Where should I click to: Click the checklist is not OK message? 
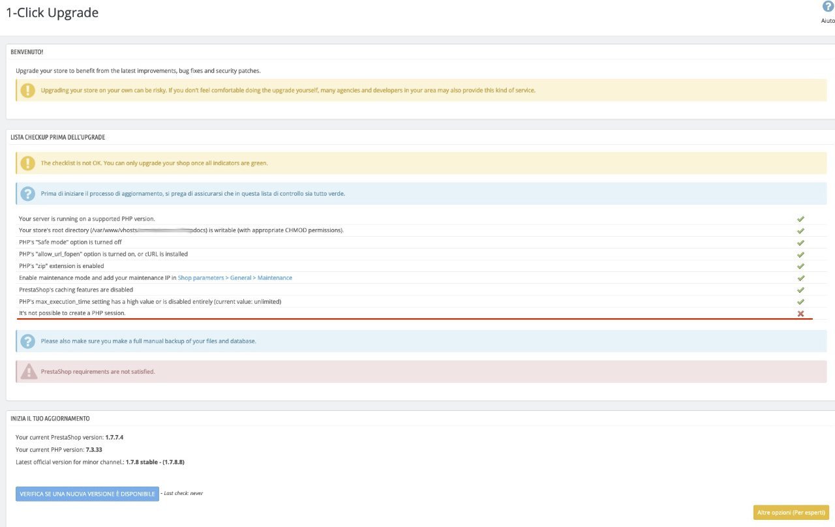154,163
